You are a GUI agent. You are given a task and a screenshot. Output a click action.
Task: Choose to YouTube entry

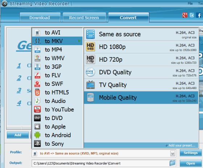click(x=57, y=110)
